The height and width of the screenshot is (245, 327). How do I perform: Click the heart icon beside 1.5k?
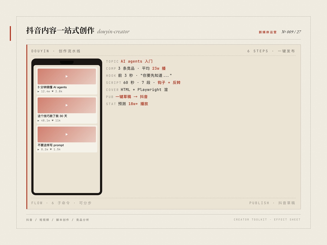coord(51,149)
